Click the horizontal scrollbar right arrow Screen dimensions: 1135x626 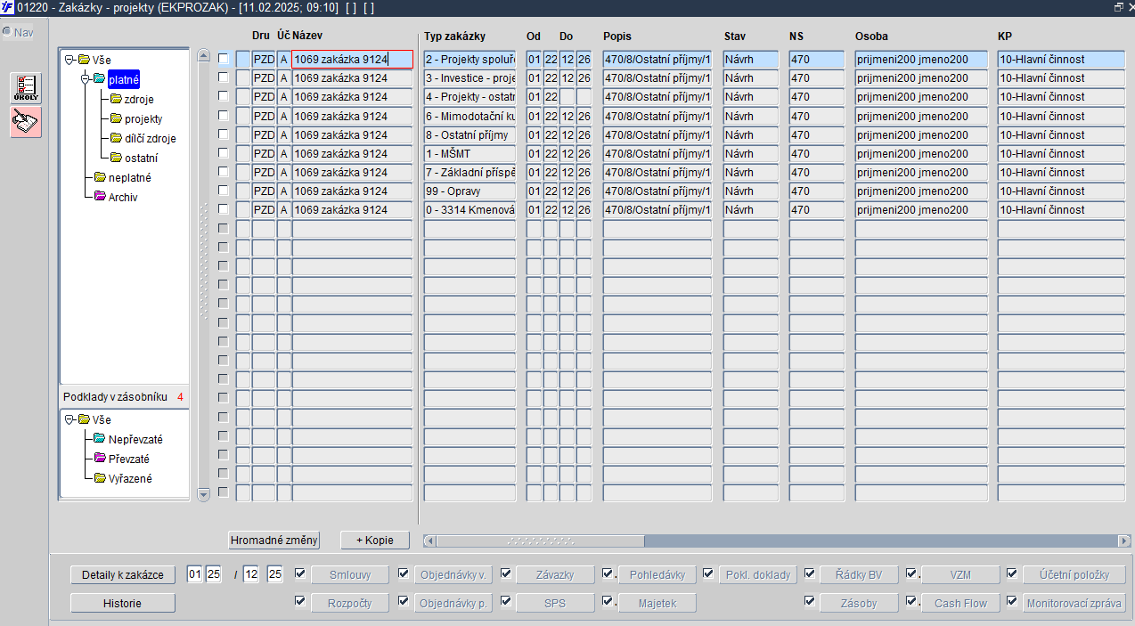1123,541
